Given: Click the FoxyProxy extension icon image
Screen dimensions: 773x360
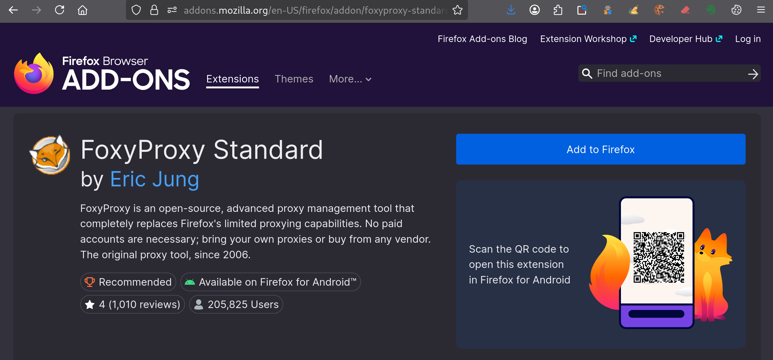Looking at the screenshot, I should (50, 155).
